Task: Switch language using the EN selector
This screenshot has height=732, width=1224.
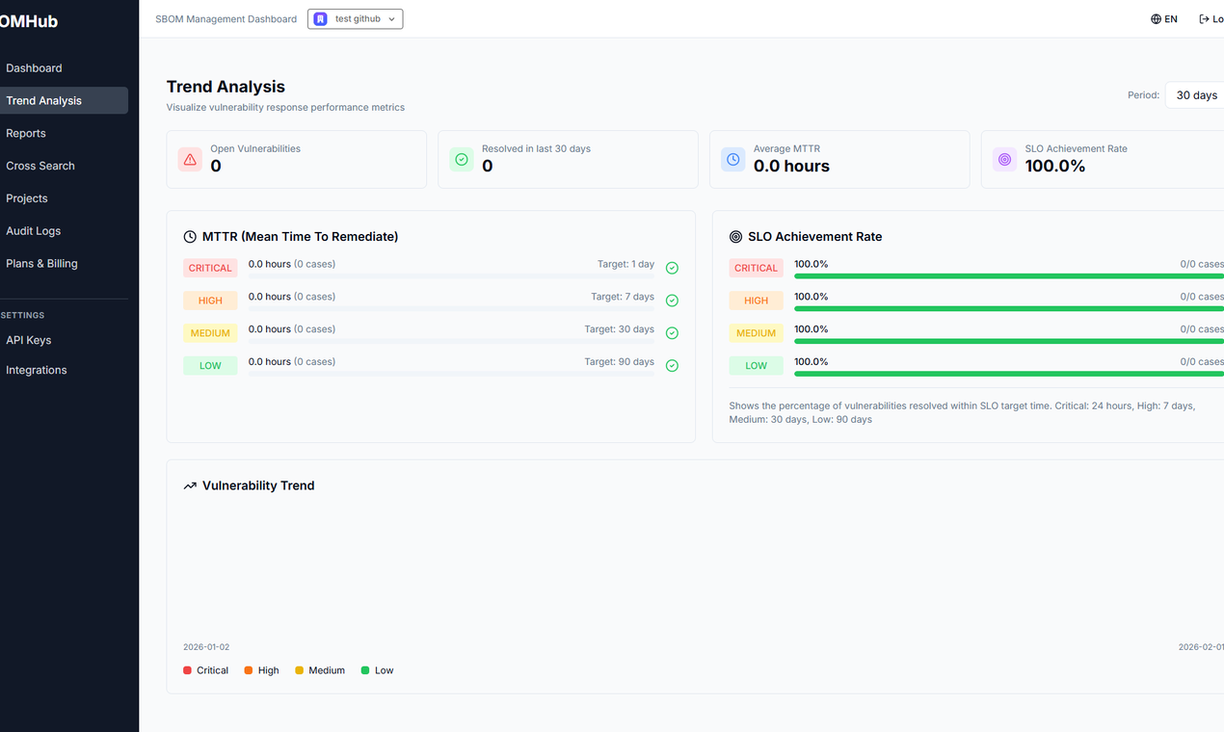Action: pyautogui.click(x=1163, y=18)
